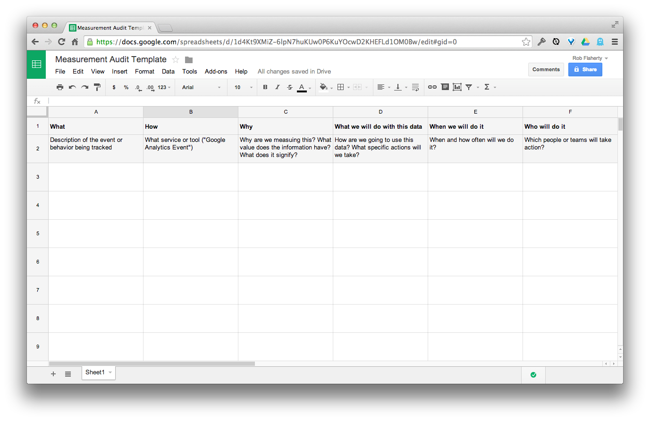Viewport: 650px width, 421px height.
Task: Open vertical align options
Action: click(x=398, y=87)
